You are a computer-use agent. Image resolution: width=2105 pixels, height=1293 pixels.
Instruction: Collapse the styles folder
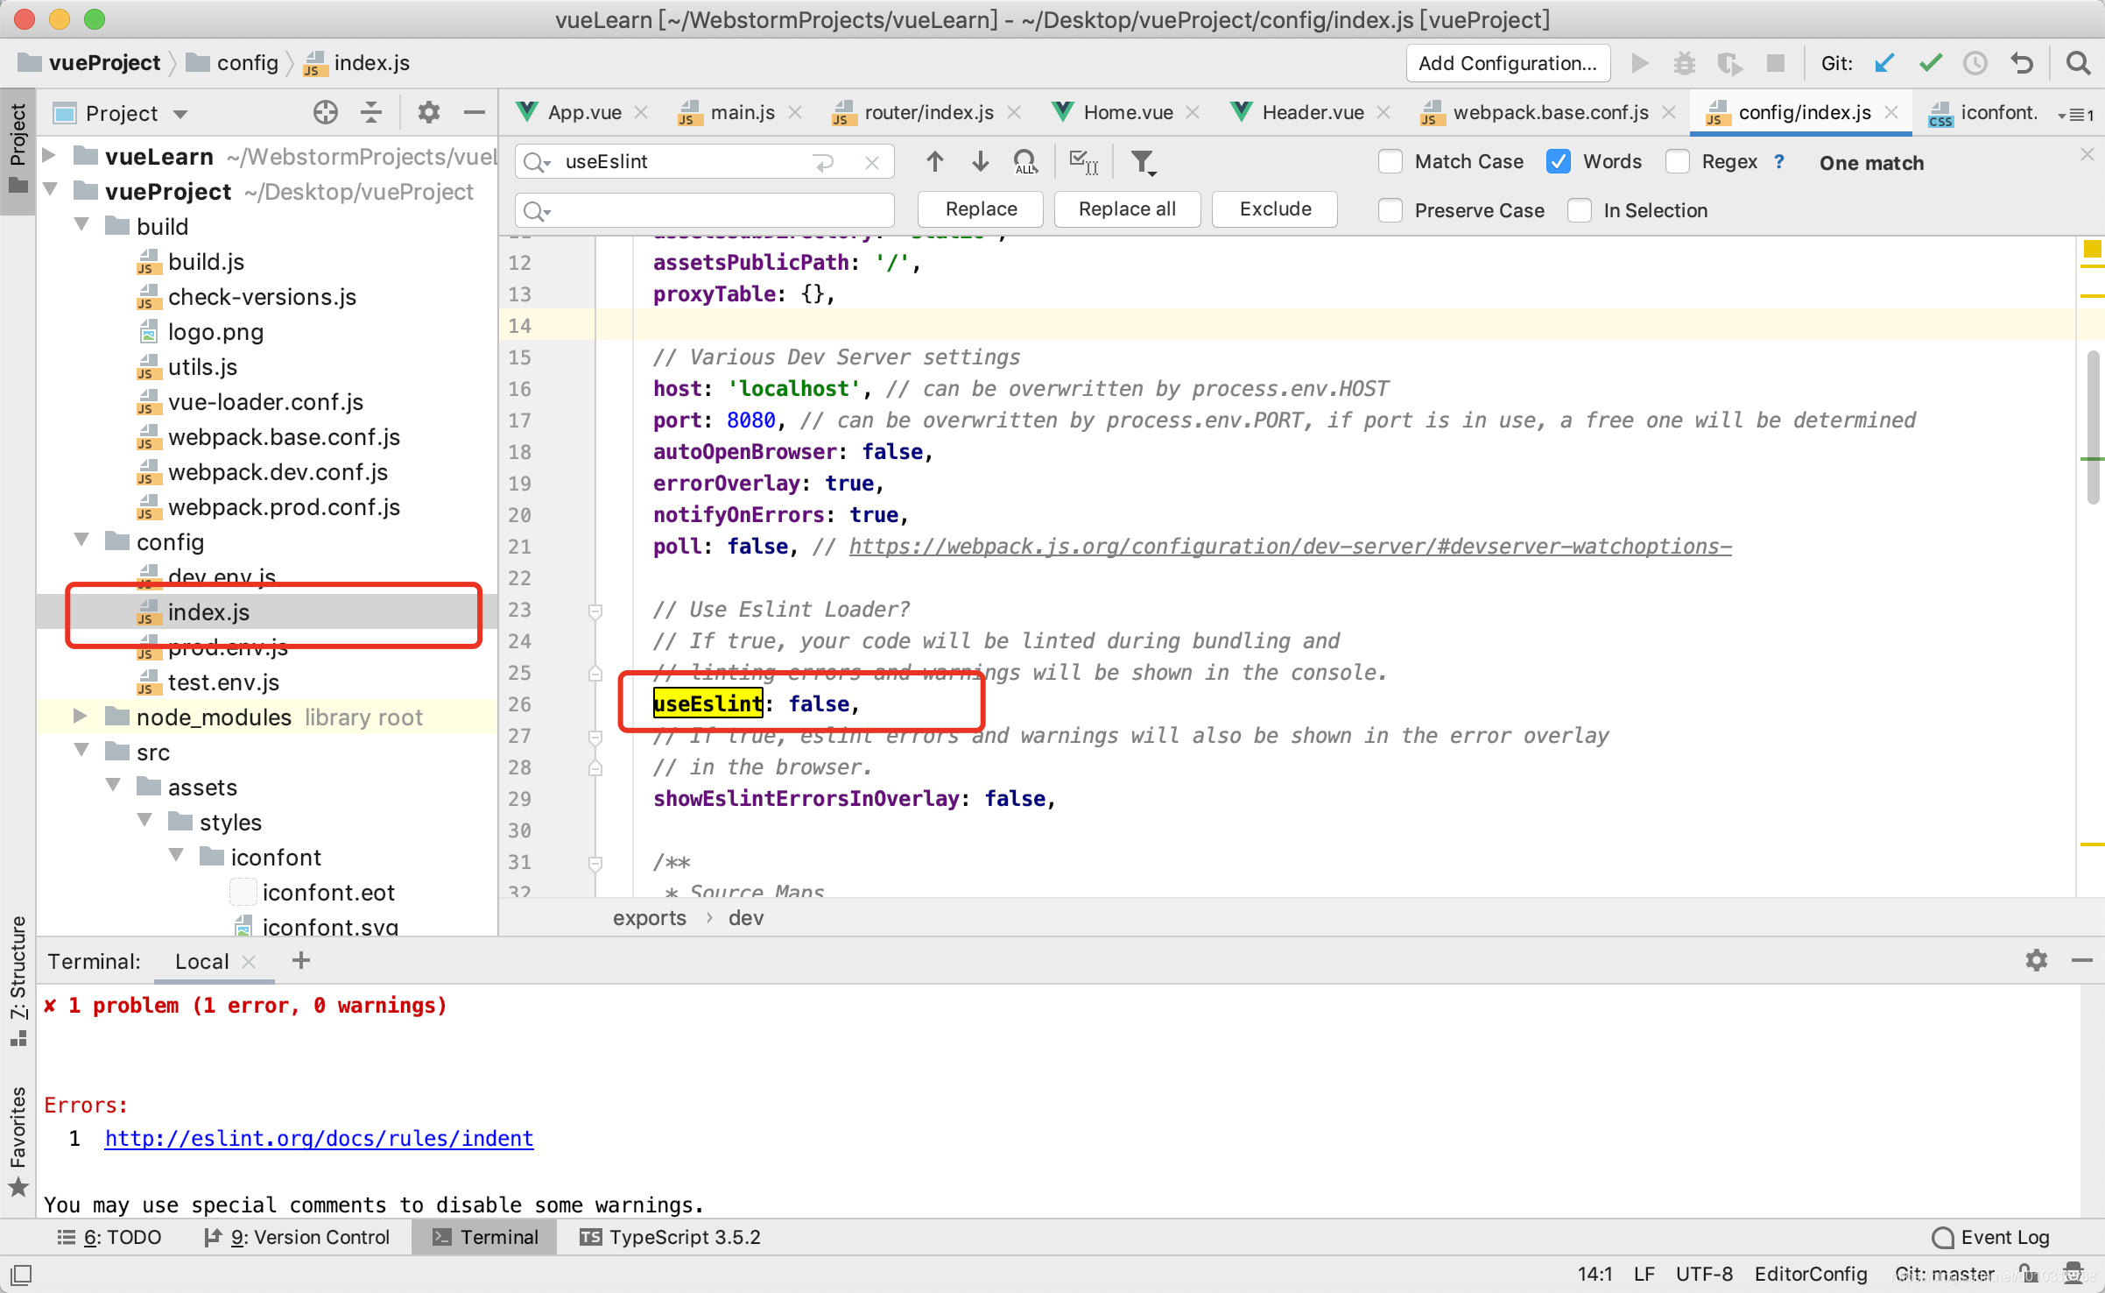(145, 821)
